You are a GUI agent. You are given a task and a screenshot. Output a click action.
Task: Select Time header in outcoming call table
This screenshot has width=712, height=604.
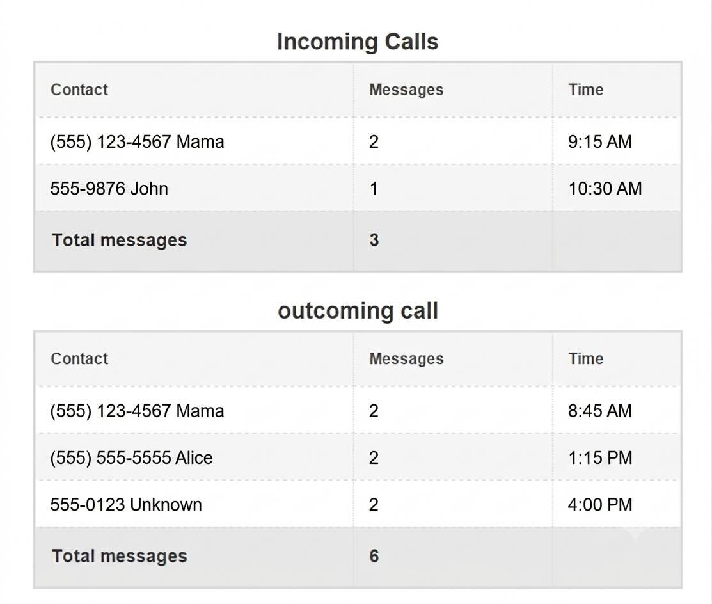[586, 359]
